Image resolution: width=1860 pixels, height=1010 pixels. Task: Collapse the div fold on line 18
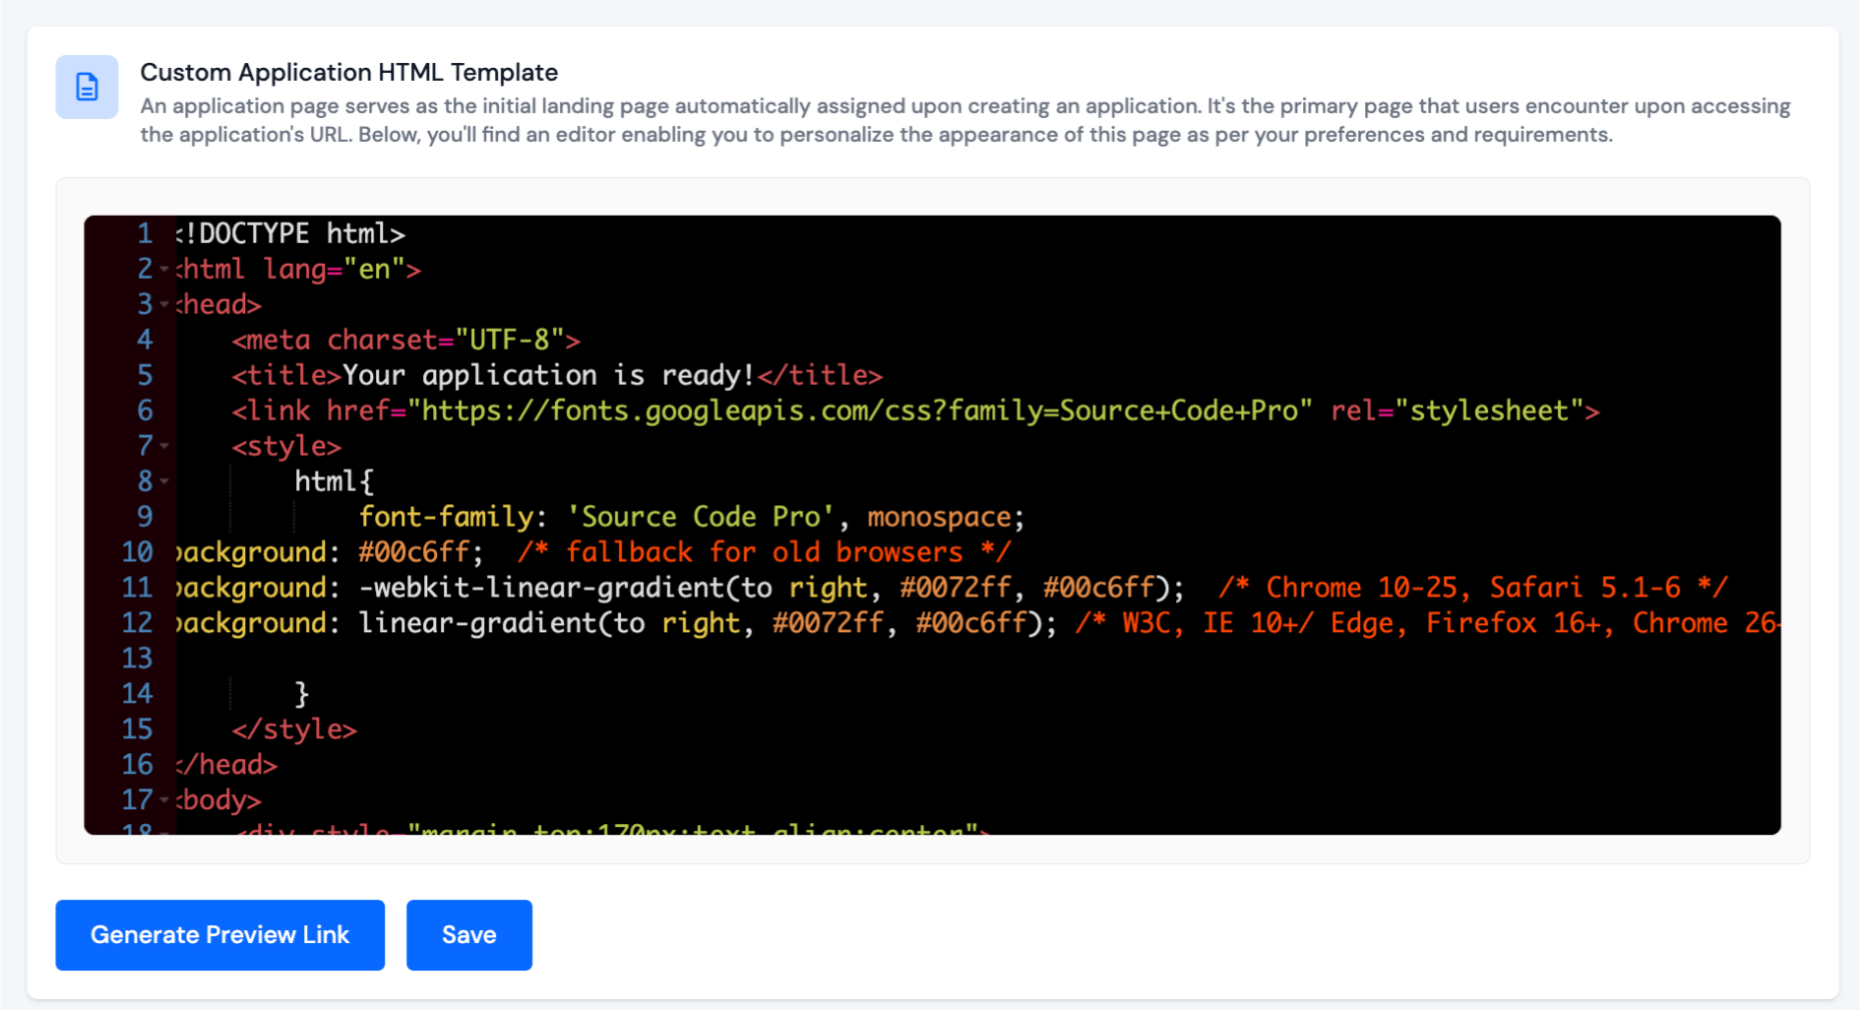163,832
